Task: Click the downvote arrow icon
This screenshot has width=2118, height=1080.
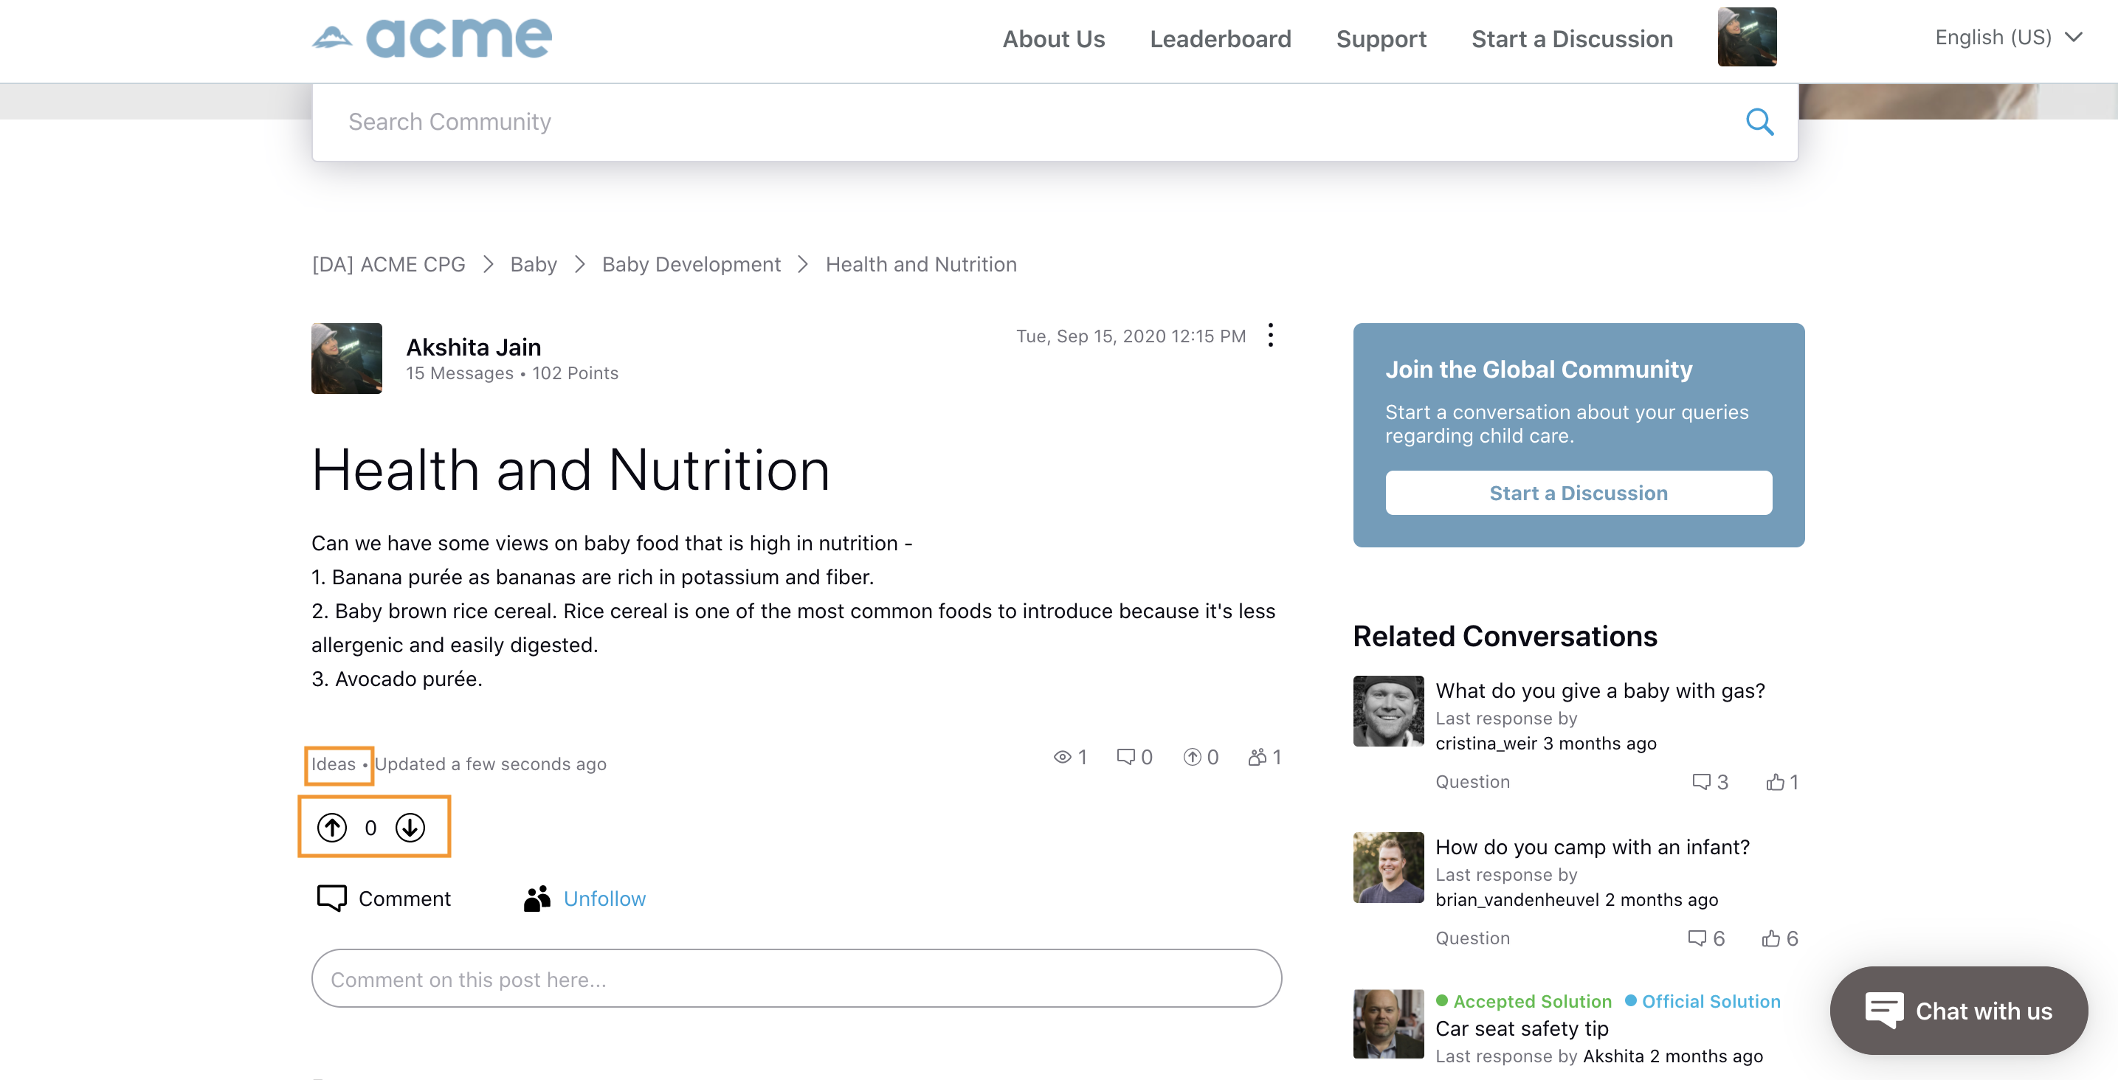Action: click(x=410, y=826)
